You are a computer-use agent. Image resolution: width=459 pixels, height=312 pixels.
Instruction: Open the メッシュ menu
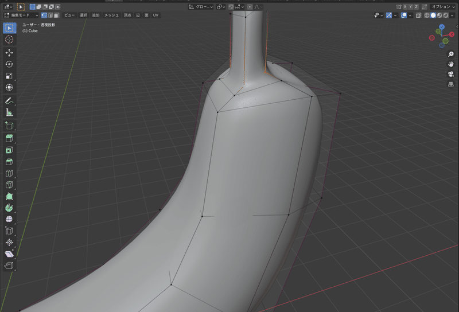pyautogui.click(x=111, y=15)
